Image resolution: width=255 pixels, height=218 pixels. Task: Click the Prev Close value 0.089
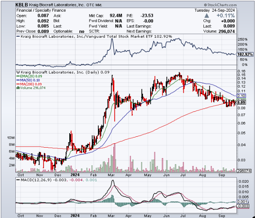coord(43,31)
